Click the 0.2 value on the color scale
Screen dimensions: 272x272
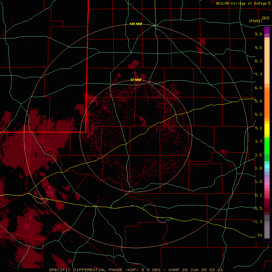pos(258,195)
